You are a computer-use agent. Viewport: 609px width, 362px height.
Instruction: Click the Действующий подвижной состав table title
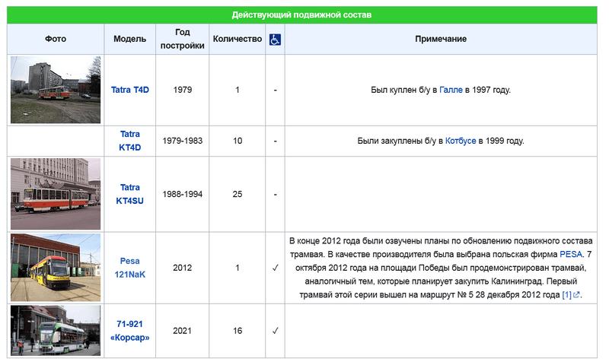click(302, 15)
